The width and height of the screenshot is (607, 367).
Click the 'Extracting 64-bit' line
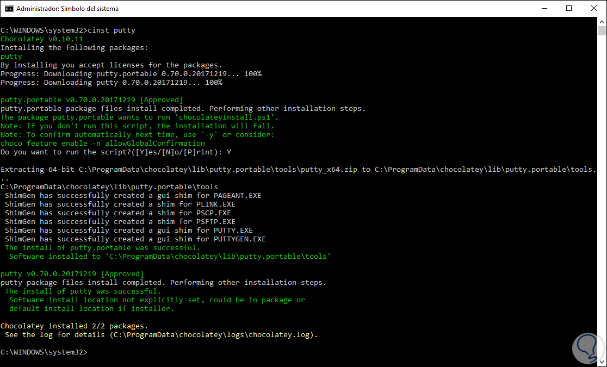(x=299, y=170)
